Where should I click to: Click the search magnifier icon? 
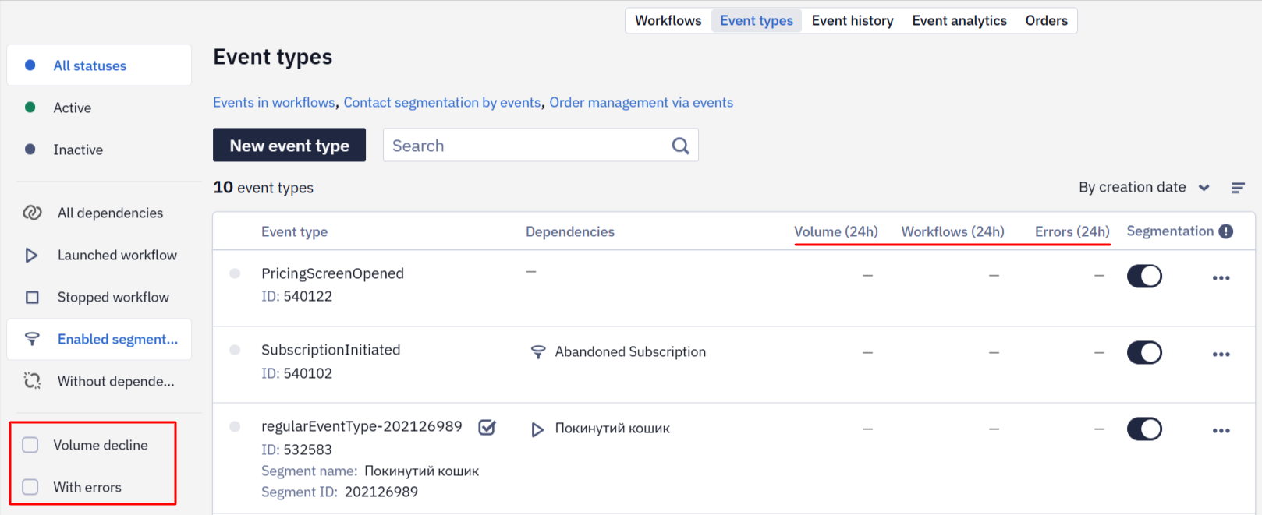pos(680,146)
